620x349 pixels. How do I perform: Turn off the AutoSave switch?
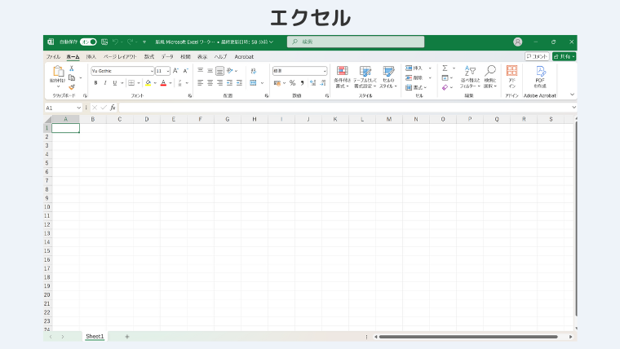88,42
